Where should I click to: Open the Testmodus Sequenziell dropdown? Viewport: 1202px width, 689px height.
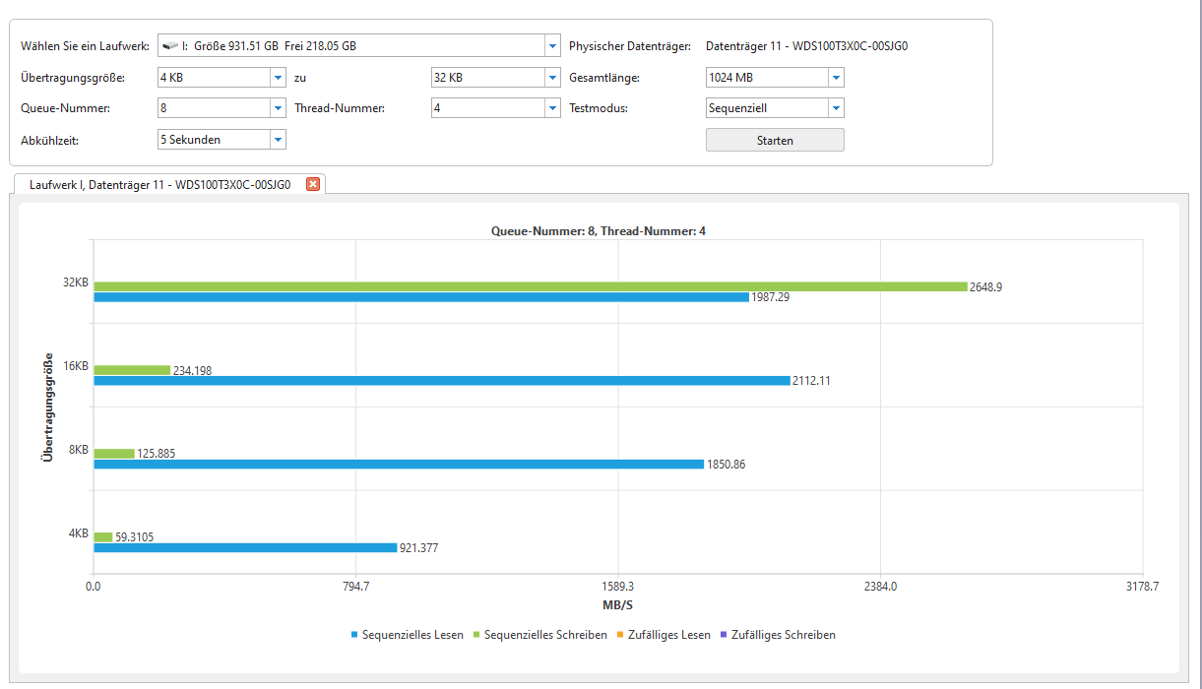coord(836,109)
